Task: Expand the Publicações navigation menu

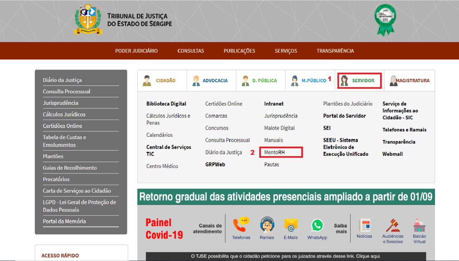Action: click(x=239, y=51)
